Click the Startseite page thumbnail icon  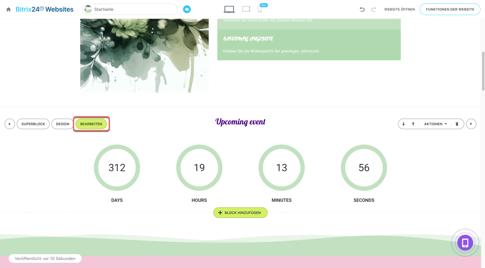point(88,9)
